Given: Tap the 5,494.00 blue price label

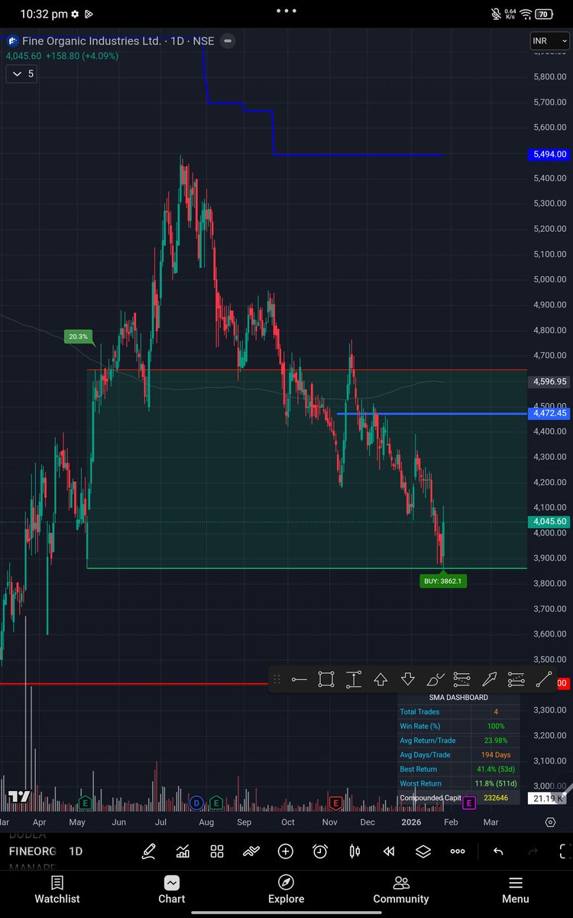Looking at the screenshot, I should pos(549,155).
